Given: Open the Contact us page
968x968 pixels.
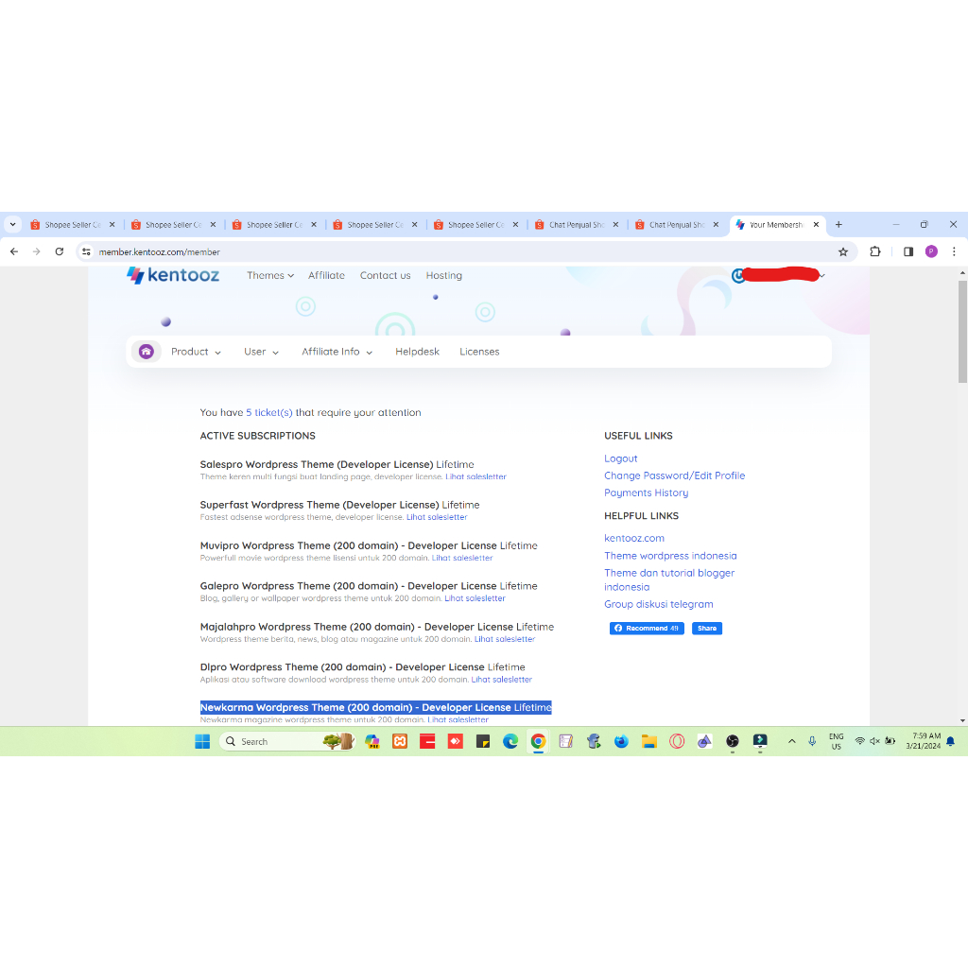Looking at the screenshot, I should pos(386,275).
